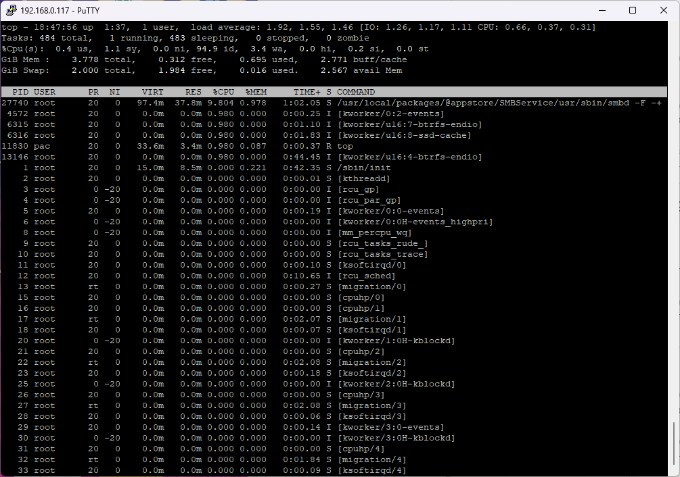Click PID 27740 in process list
Viewport: 680px width, 477px height.
pos(15,103)
